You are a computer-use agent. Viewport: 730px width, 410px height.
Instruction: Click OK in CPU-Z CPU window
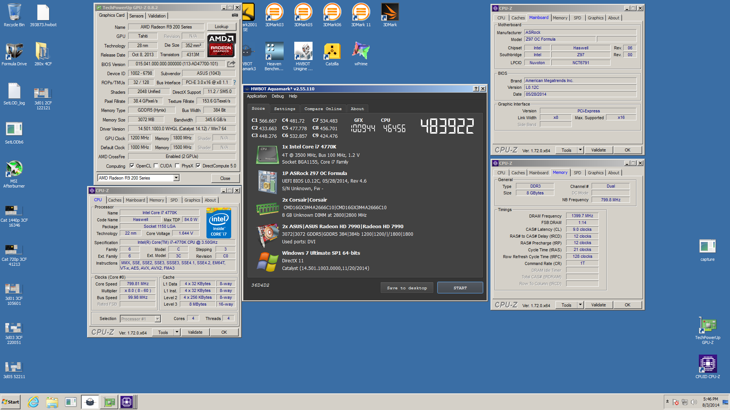click(224, 332)
